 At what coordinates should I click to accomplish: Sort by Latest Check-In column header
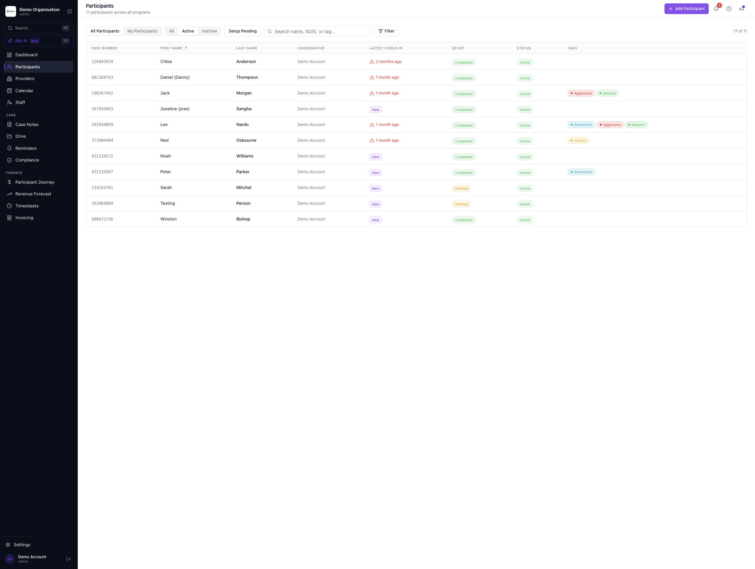click(x=386, y=48)
